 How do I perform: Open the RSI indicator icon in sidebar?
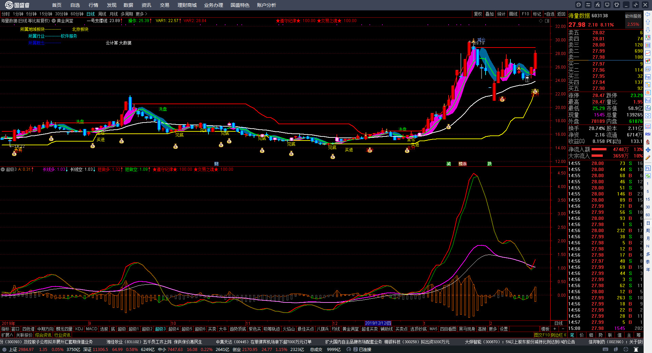(x=648, y=134)
